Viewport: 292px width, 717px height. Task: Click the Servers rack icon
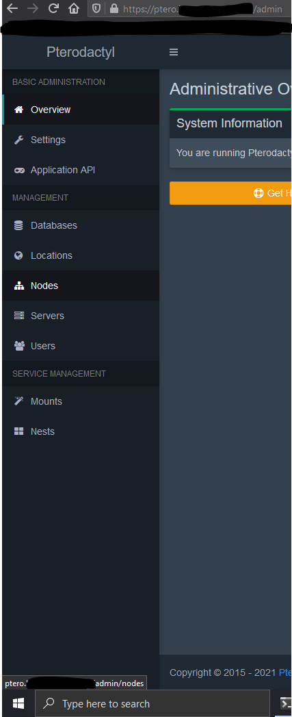[18, 316]
